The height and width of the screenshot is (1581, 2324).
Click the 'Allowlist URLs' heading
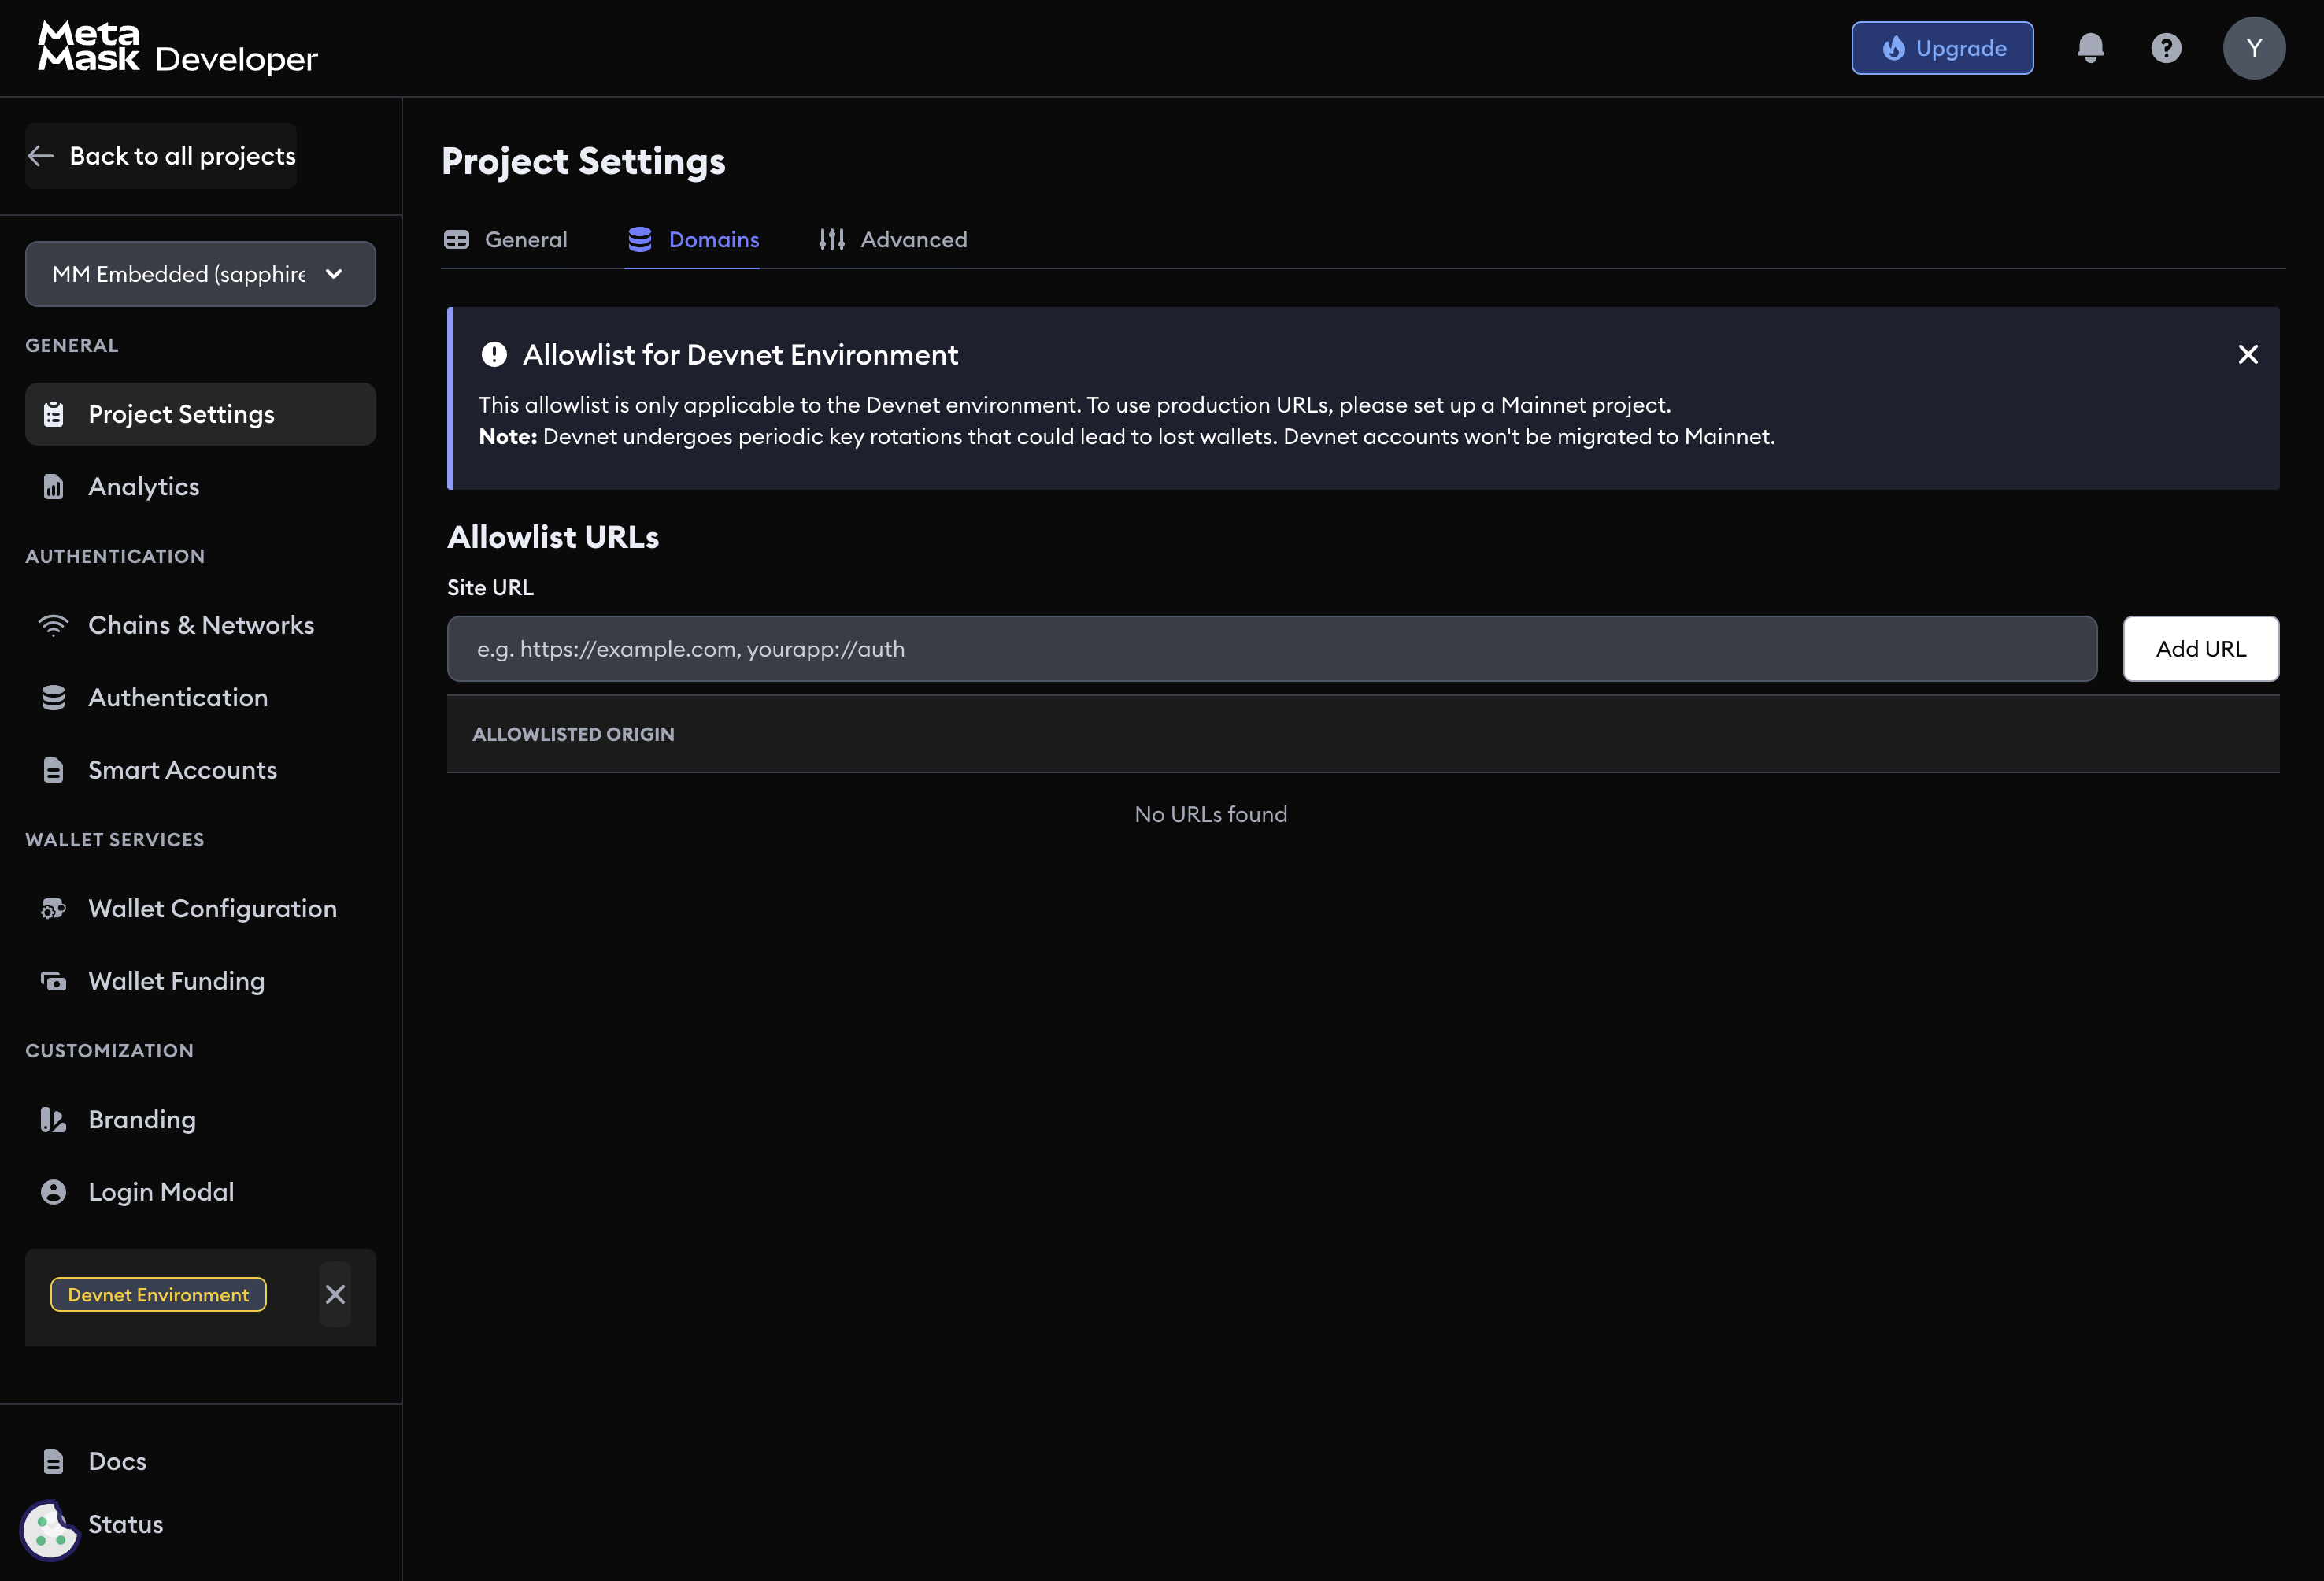553,538
